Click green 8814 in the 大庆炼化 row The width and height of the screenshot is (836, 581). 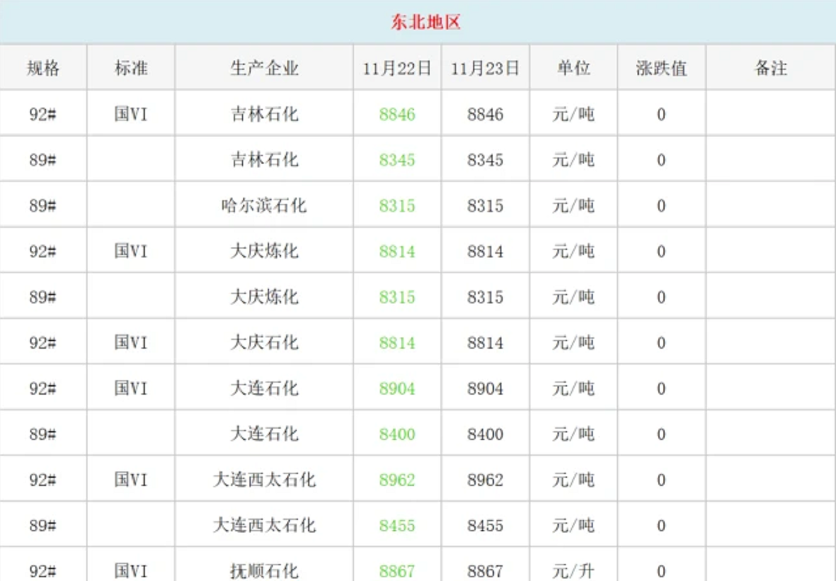397,251
